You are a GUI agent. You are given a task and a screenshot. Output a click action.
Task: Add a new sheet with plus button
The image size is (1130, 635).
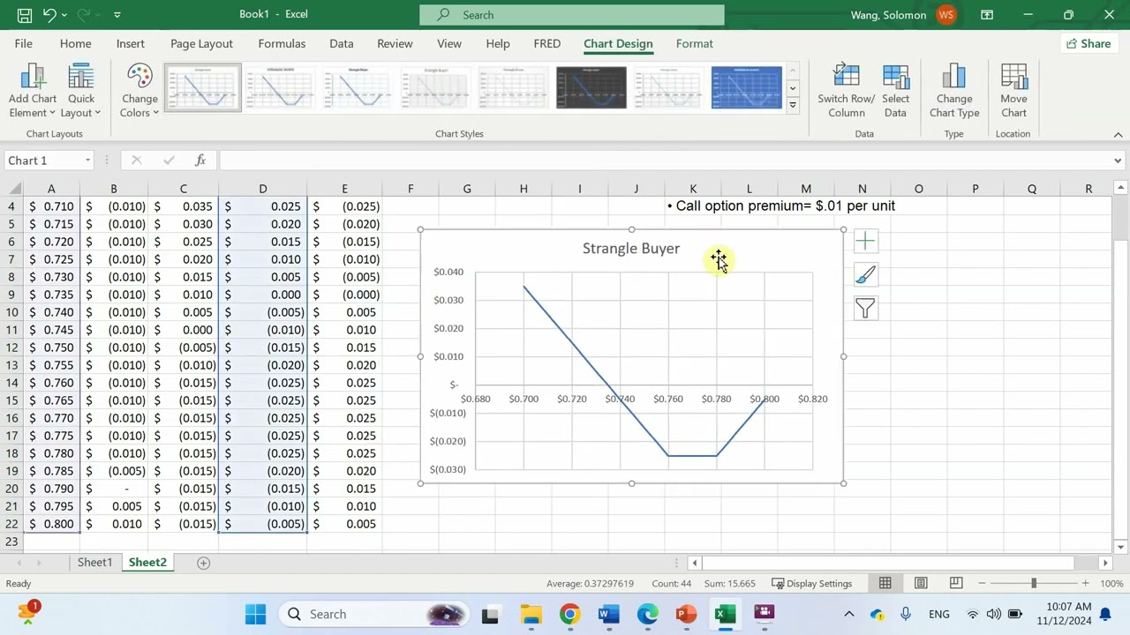tap(203, 563)
